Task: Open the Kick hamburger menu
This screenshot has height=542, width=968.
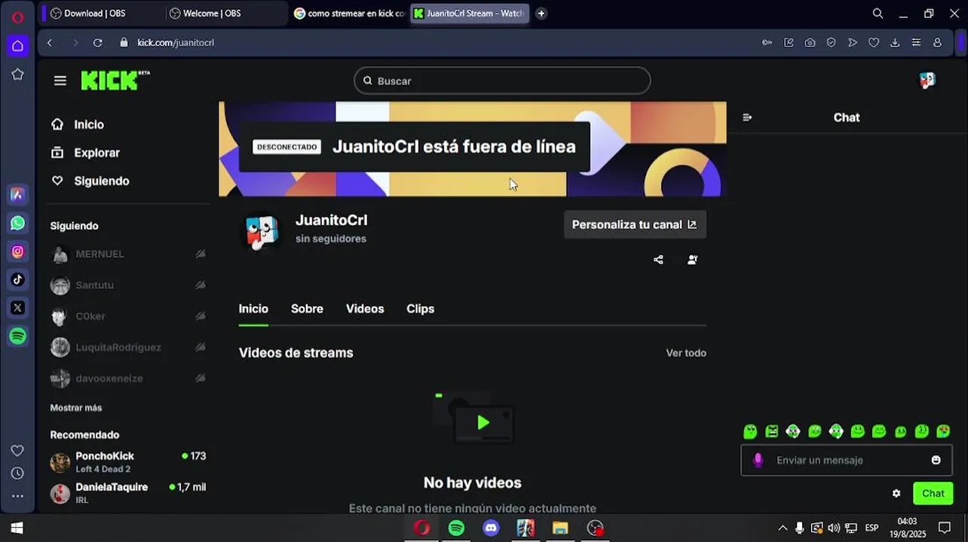Action: tap(60, 81)
